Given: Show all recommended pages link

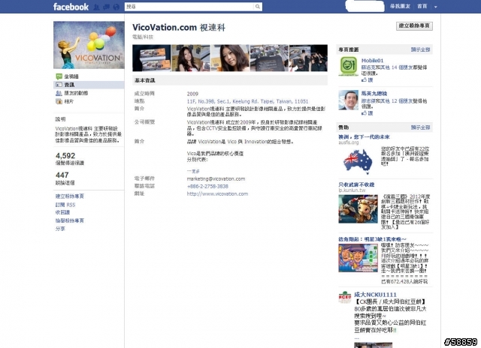Looking at the screenshot, I should coord(421,49).
